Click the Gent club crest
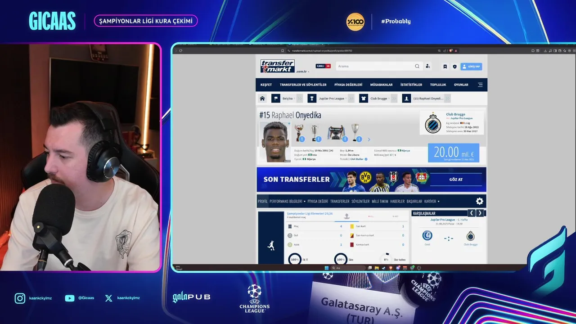576x324 pixels. coord(427,236)
